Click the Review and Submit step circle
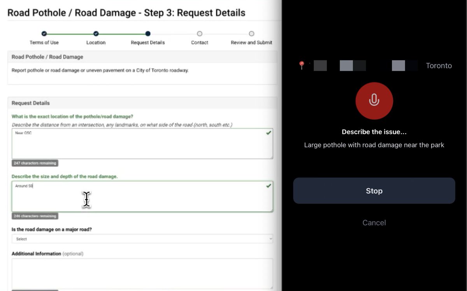 point(251,34)
